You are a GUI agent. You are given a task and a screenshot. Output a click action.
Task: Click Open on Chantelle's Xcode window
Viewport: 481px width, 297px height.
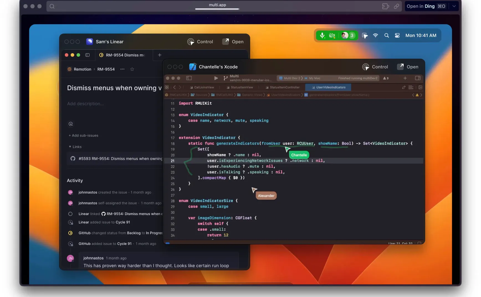(x=408, y=67)
